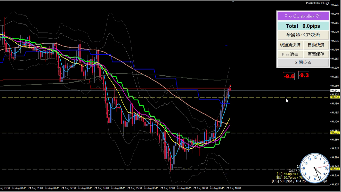
Task: Click the Total 0.0pips display
Action: click(x=303, y=26)
